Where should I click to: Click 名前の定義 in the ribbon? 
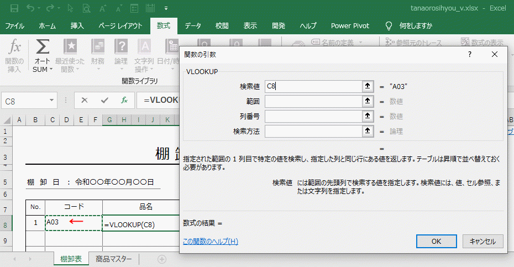click(x=337, y=43)
